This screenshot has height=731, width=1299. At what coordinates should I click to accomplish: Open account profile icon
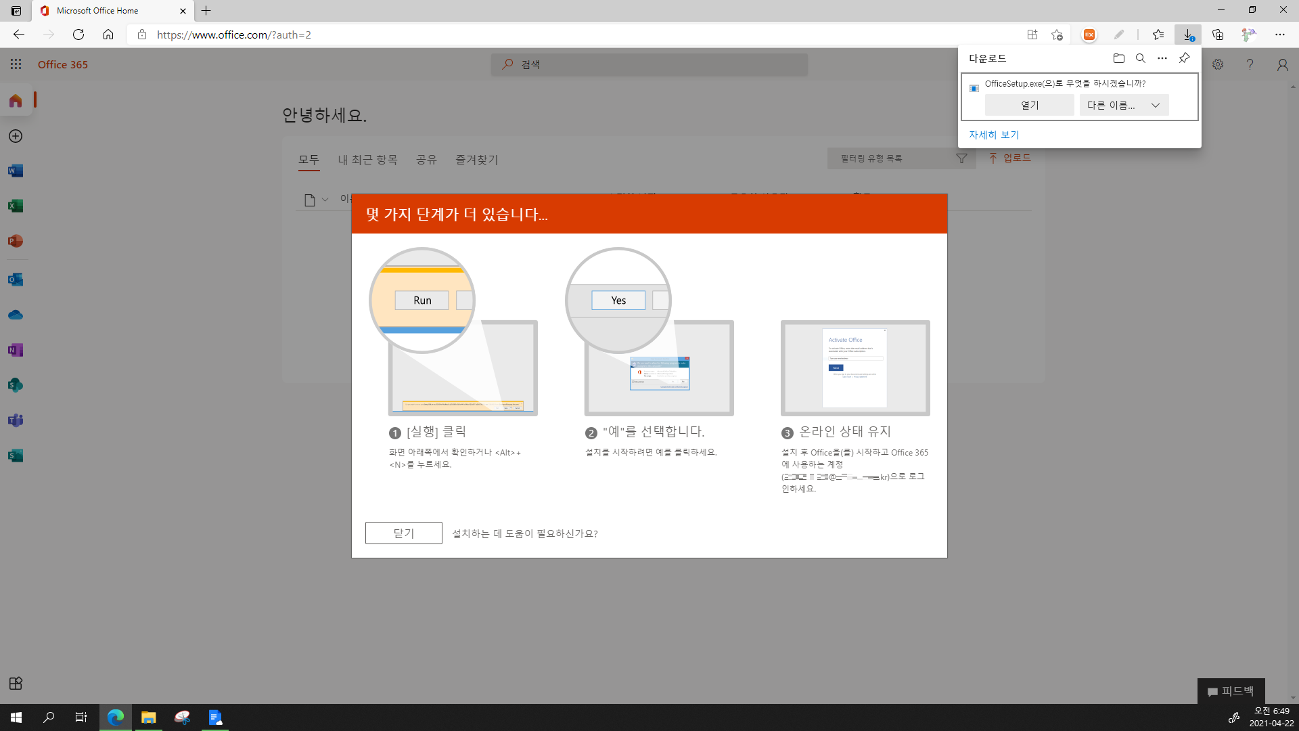1282,64
